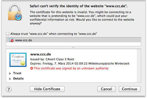
Task: Expand the Trust disclosure triangle
Action: (x=10, y=73)
